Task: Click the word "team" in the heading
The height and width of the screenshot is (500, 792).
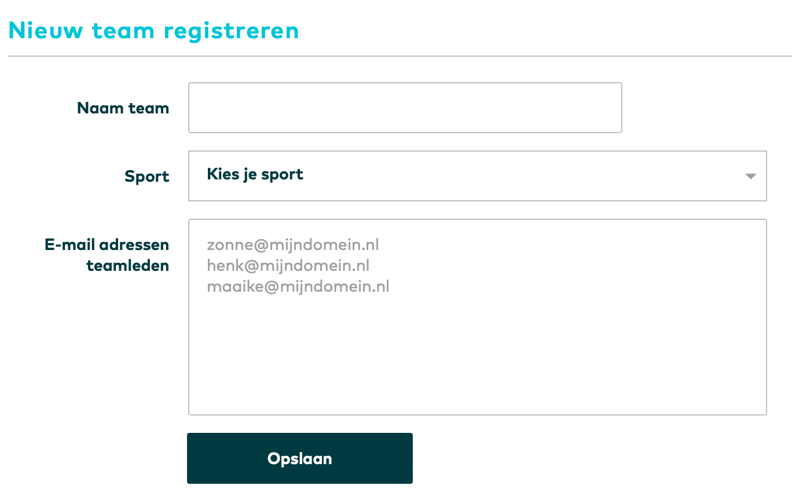Action: coord(123,31)
